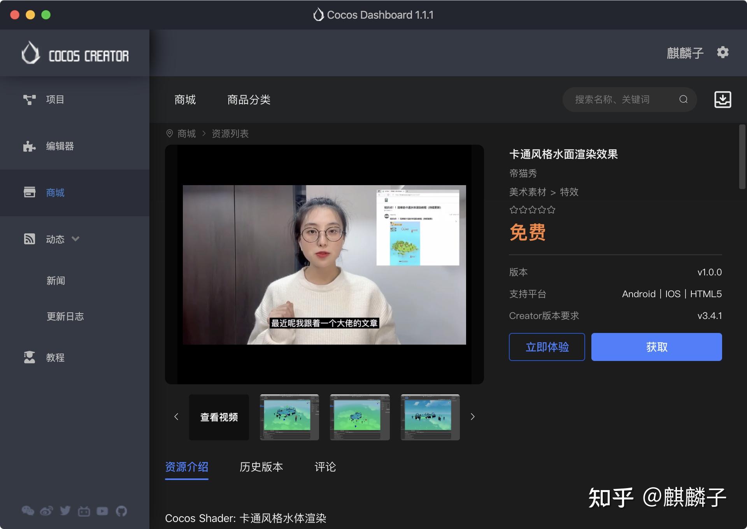Screen dimensions: 747x529
Task: Click the 获取 button
Action: 656,347
